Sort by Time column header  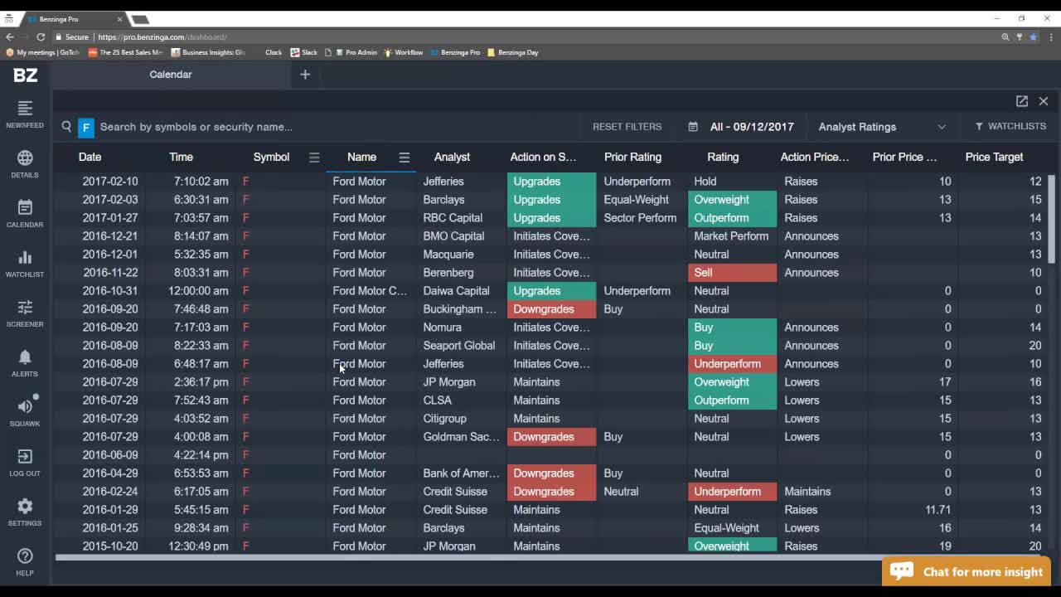point(181,157)
